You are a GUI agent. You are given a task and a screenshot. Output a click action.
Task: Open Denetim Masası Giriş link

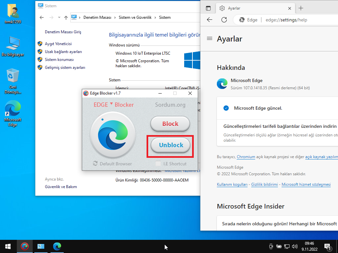click(x=63, y=32)
